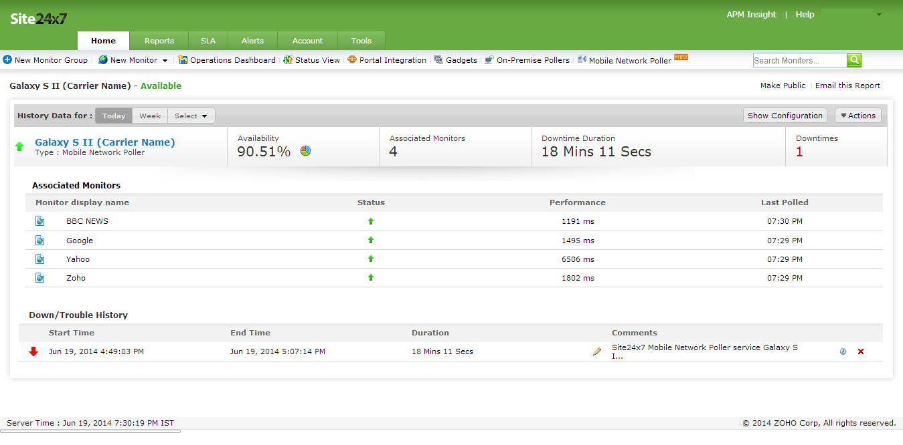Viewport: 903px width, 445px height.
Task: Open the Yahoo monitor name
Action: [x=78, y=259]
